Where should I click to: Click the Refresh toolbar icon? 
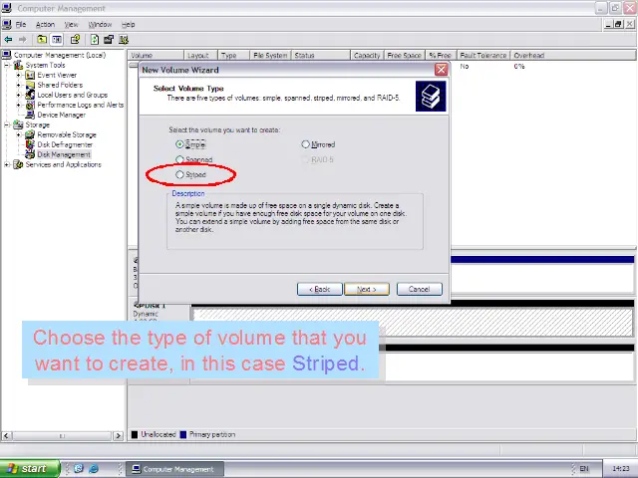95,40
